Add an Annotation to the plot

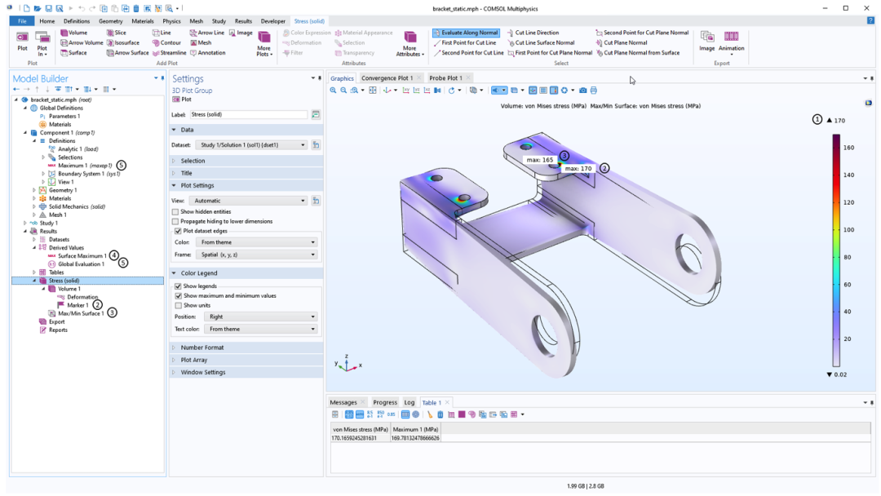[x=207, y=53]
